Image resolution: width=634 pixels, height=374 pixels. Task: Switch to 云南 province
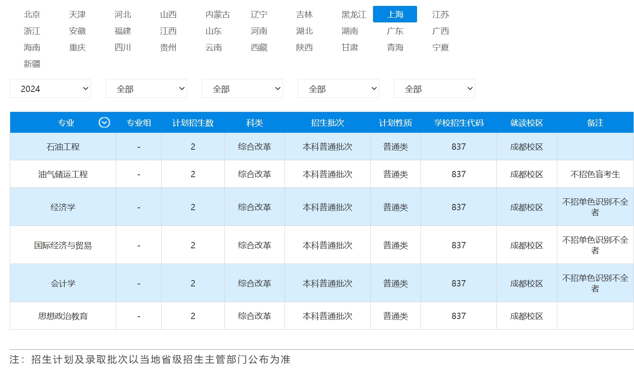[214, 48]
